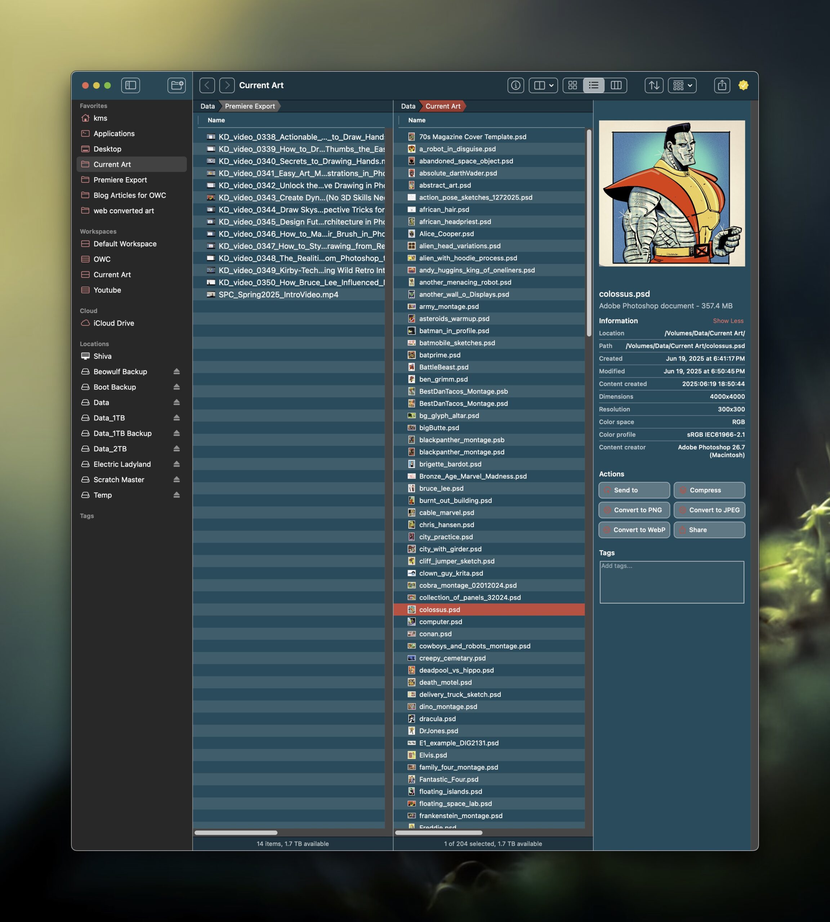Click the Compress action button
Image resolution: width=830 pixels, height=922 pixels.
click(709, 490)
